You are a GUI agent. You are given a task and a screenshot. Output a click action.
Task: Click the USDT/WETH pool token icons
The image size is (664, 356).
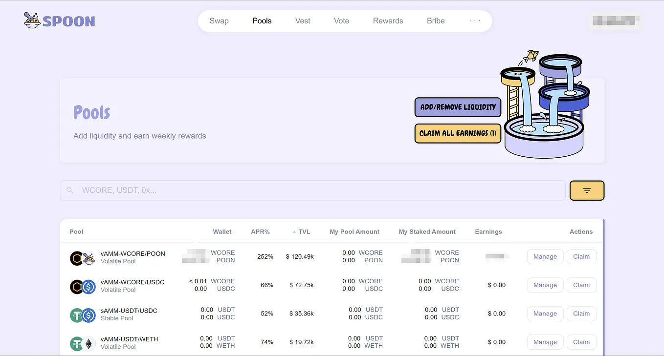tap(82, 343)
